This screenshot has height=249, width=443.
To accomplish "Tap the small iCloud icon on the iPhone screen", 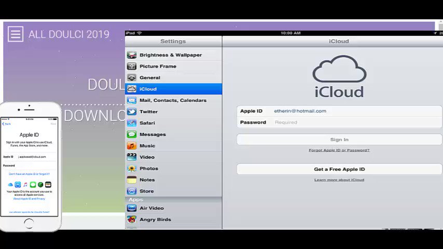I will pos(10,185).
